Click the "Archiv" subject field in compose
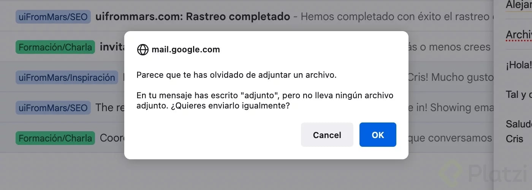The width and height of the screenshot is (532, 190). tap(518, 35)
